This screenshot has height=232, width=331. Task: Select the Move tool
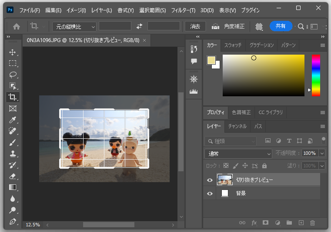pyautogui.click(x=13, y=52)
